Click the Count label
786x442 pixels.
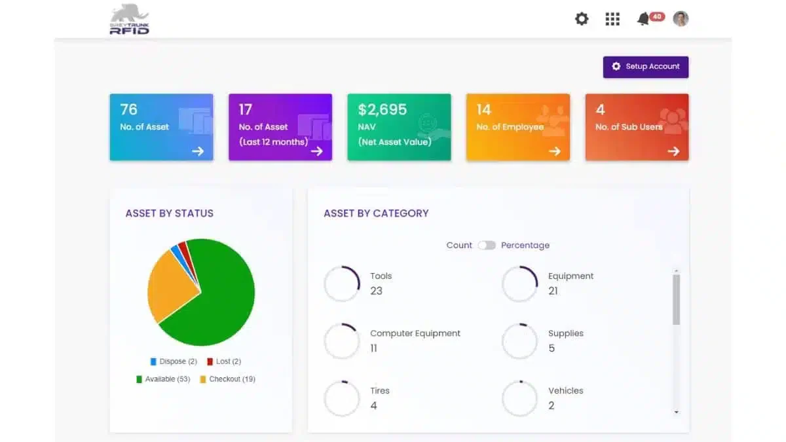[x=459, y=246]
